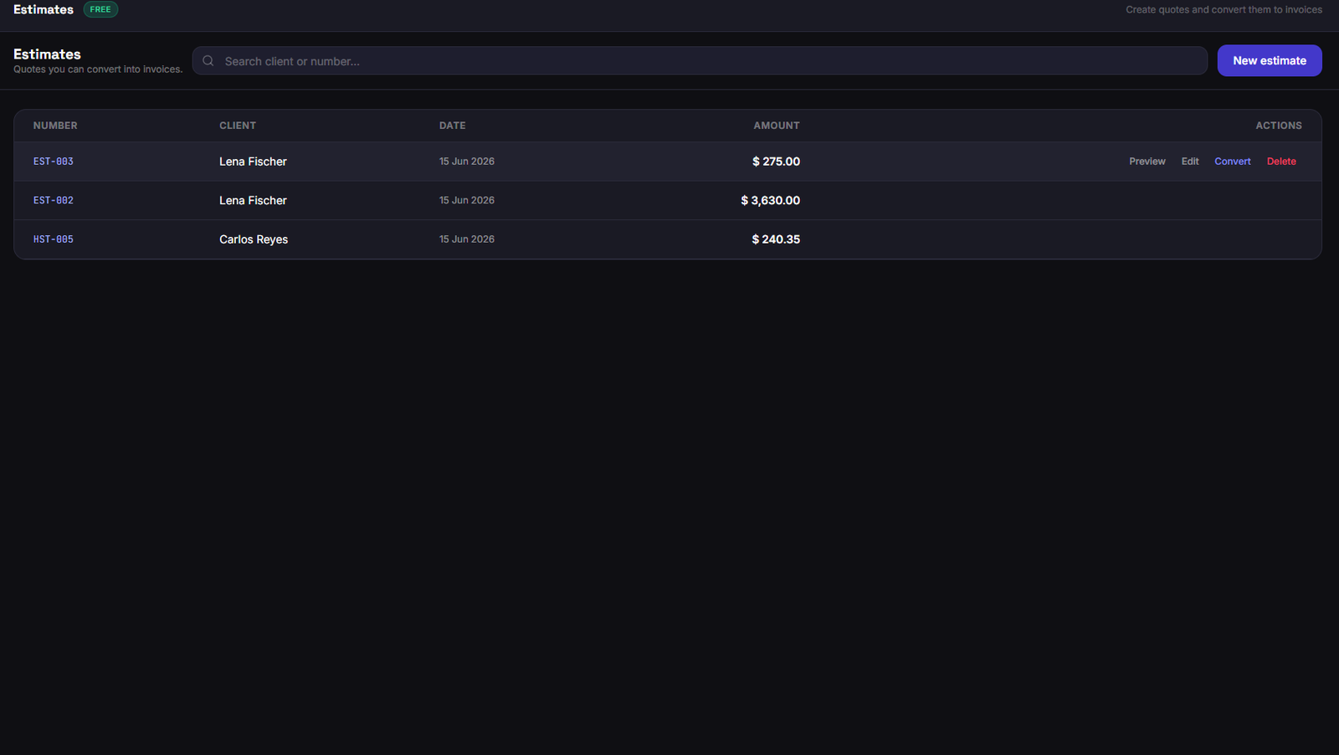Screen dimensions: 1339x755
Task: Click the CLIENT column header
Action: [238, 126]
